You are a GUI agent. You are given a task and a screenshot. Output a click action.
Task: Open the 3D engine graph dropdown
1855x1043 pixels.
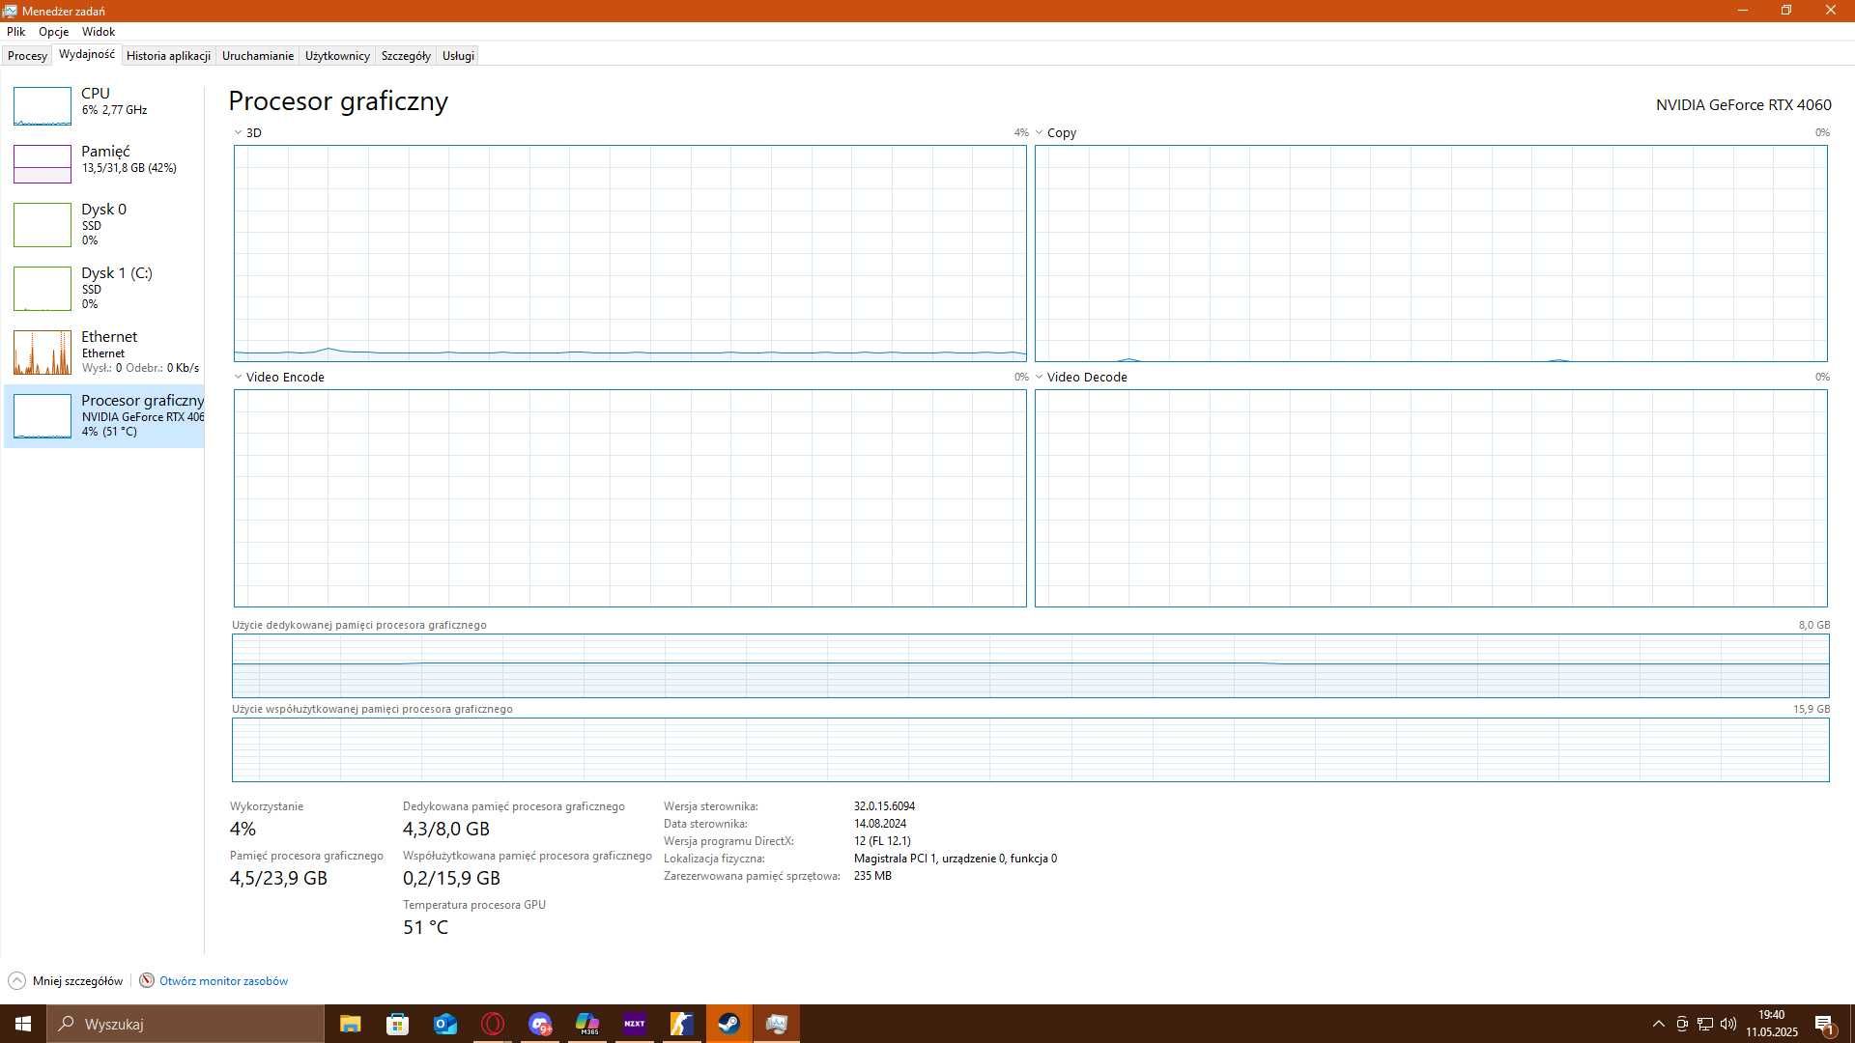coord(238,133)
